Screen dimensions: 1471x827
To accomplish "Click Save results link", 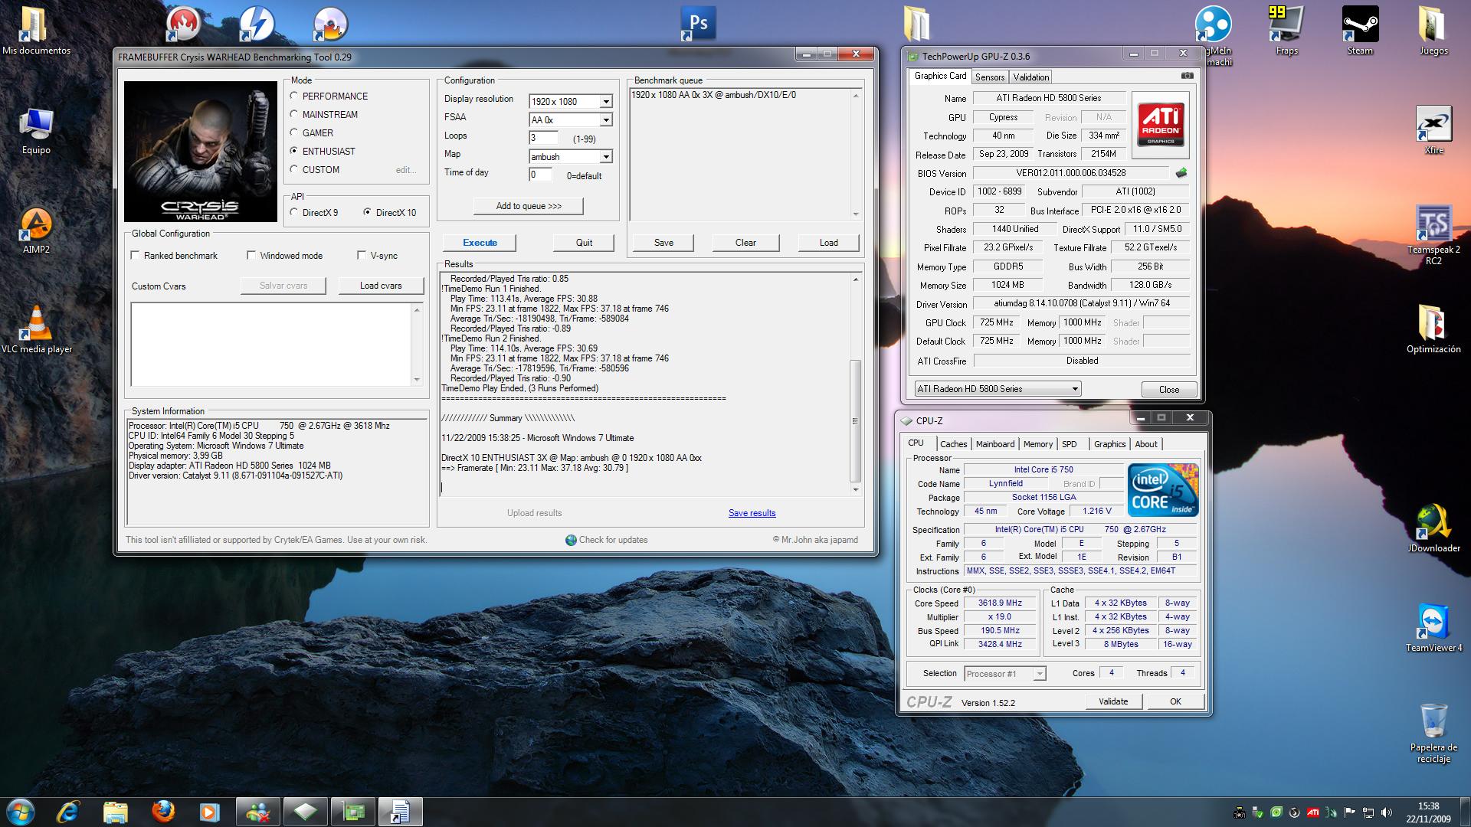I will [x=752, y=513].
